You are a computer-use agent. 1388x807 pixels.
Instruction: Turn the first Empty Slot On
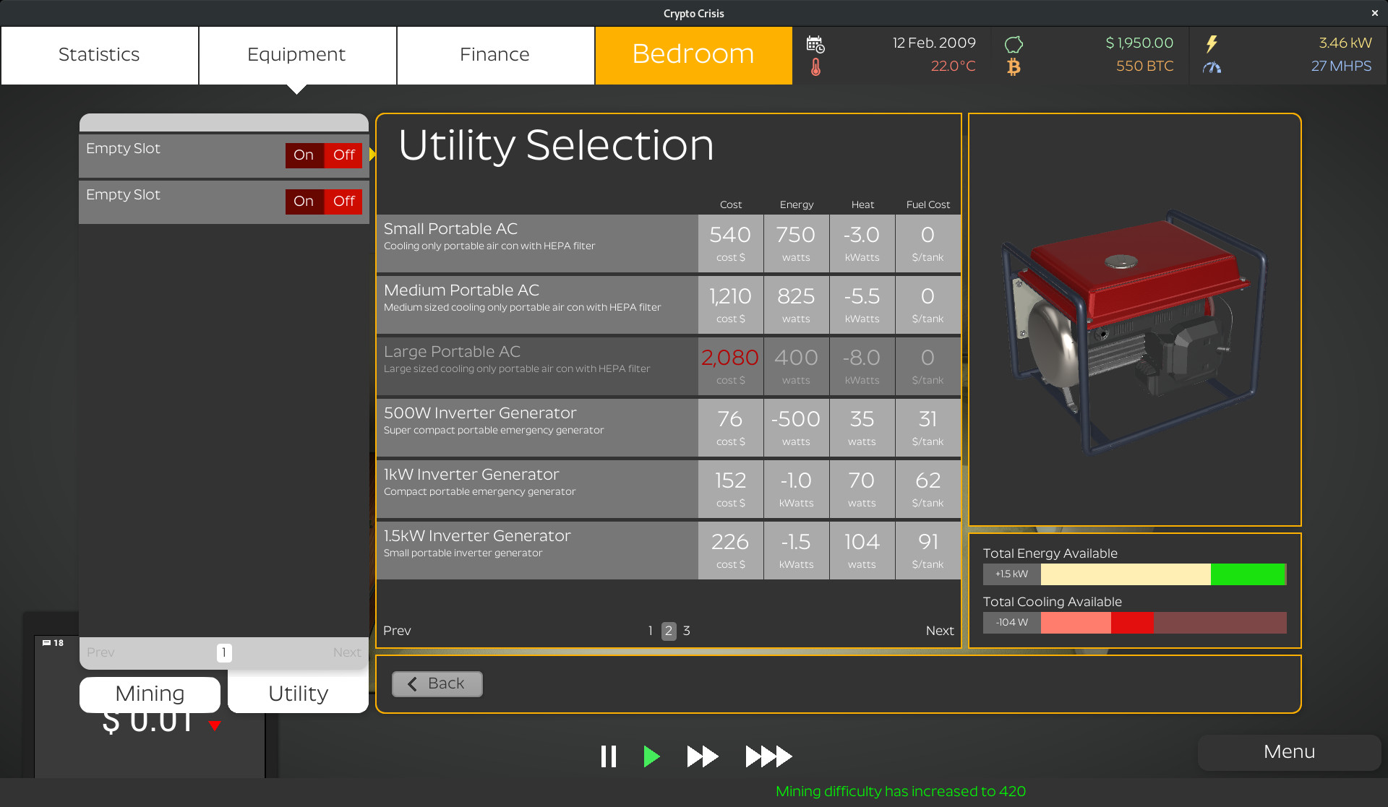303,155
